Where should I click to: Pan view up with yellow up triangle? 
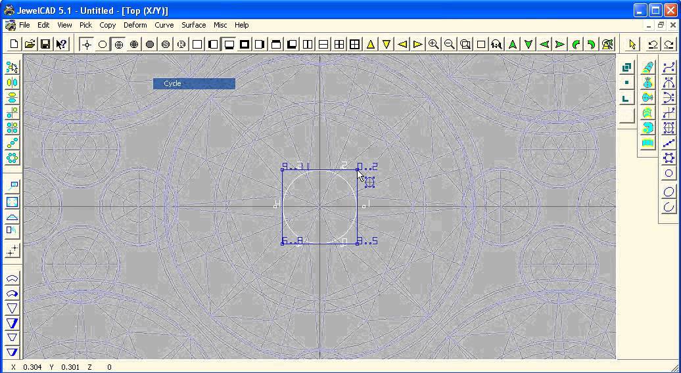click(x=371, y=44)
